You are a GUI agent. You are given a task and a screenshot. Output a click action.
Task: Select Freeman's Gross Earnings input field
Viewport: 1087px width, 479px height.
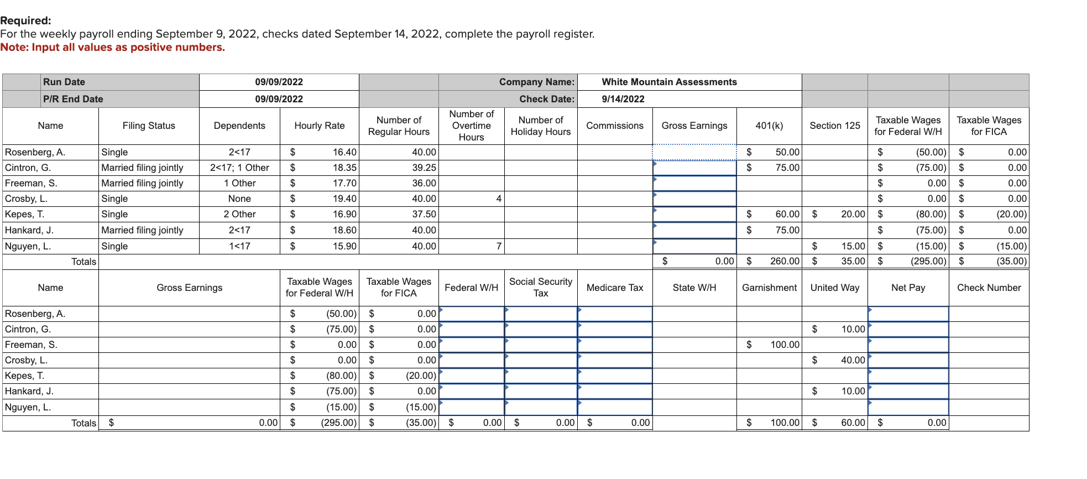pyautogui.click(x=694, y=183)
